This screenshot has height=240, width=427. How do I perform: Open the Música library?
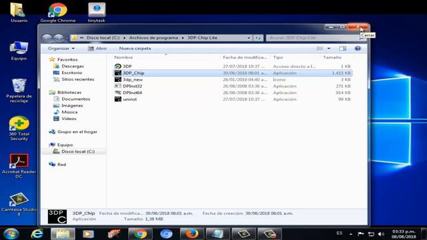(x=69, y=112)
